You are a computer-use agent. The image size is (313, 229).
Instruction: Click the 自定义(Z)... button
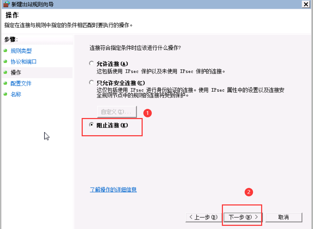click(117, 112)
